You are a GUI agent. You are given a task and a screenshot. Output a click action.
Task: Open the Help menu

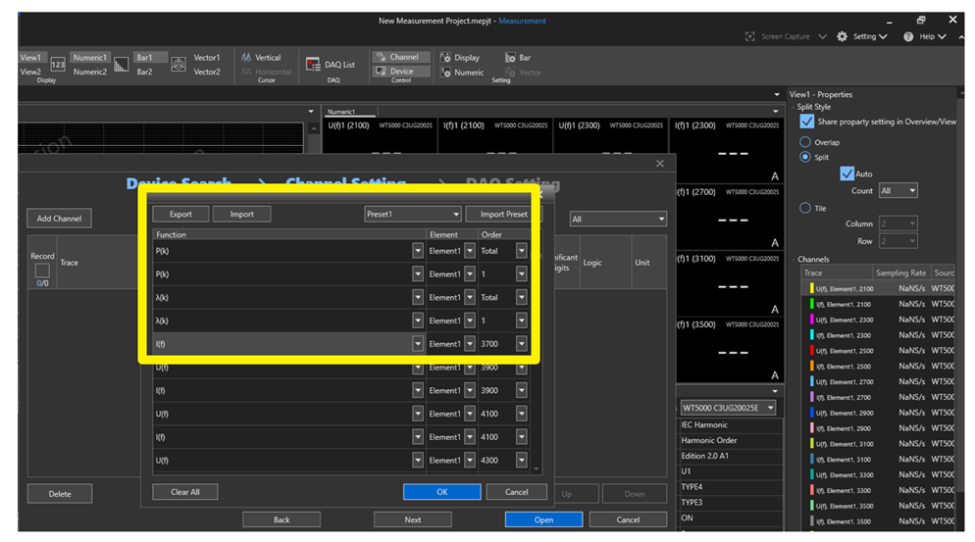point(925,36)
